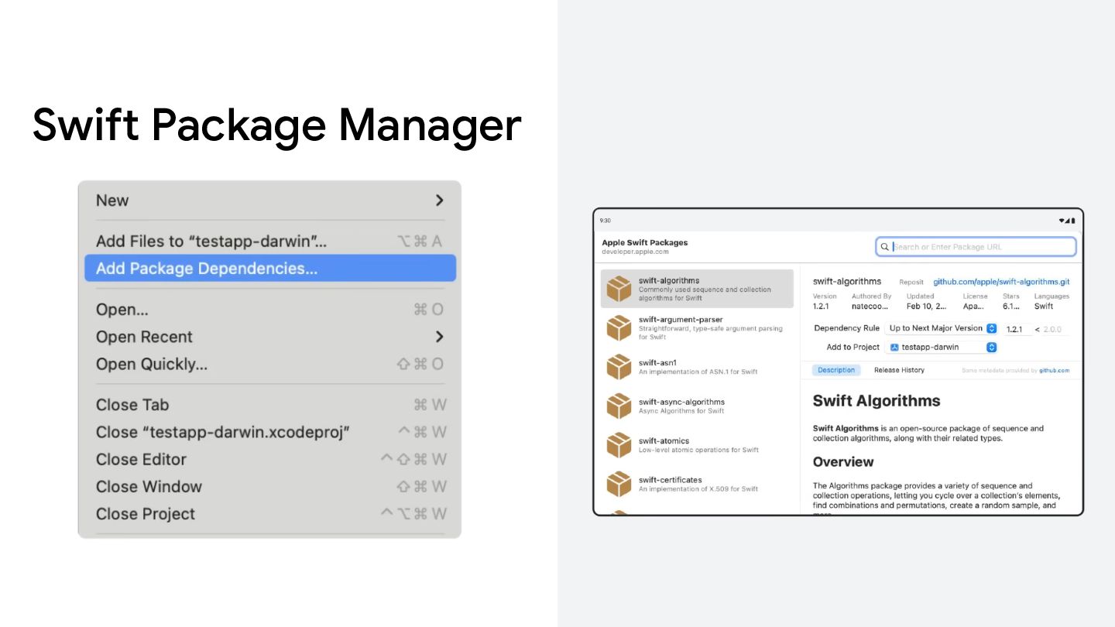
Task: Choose Close Project menu item
Action: point(269,513)
